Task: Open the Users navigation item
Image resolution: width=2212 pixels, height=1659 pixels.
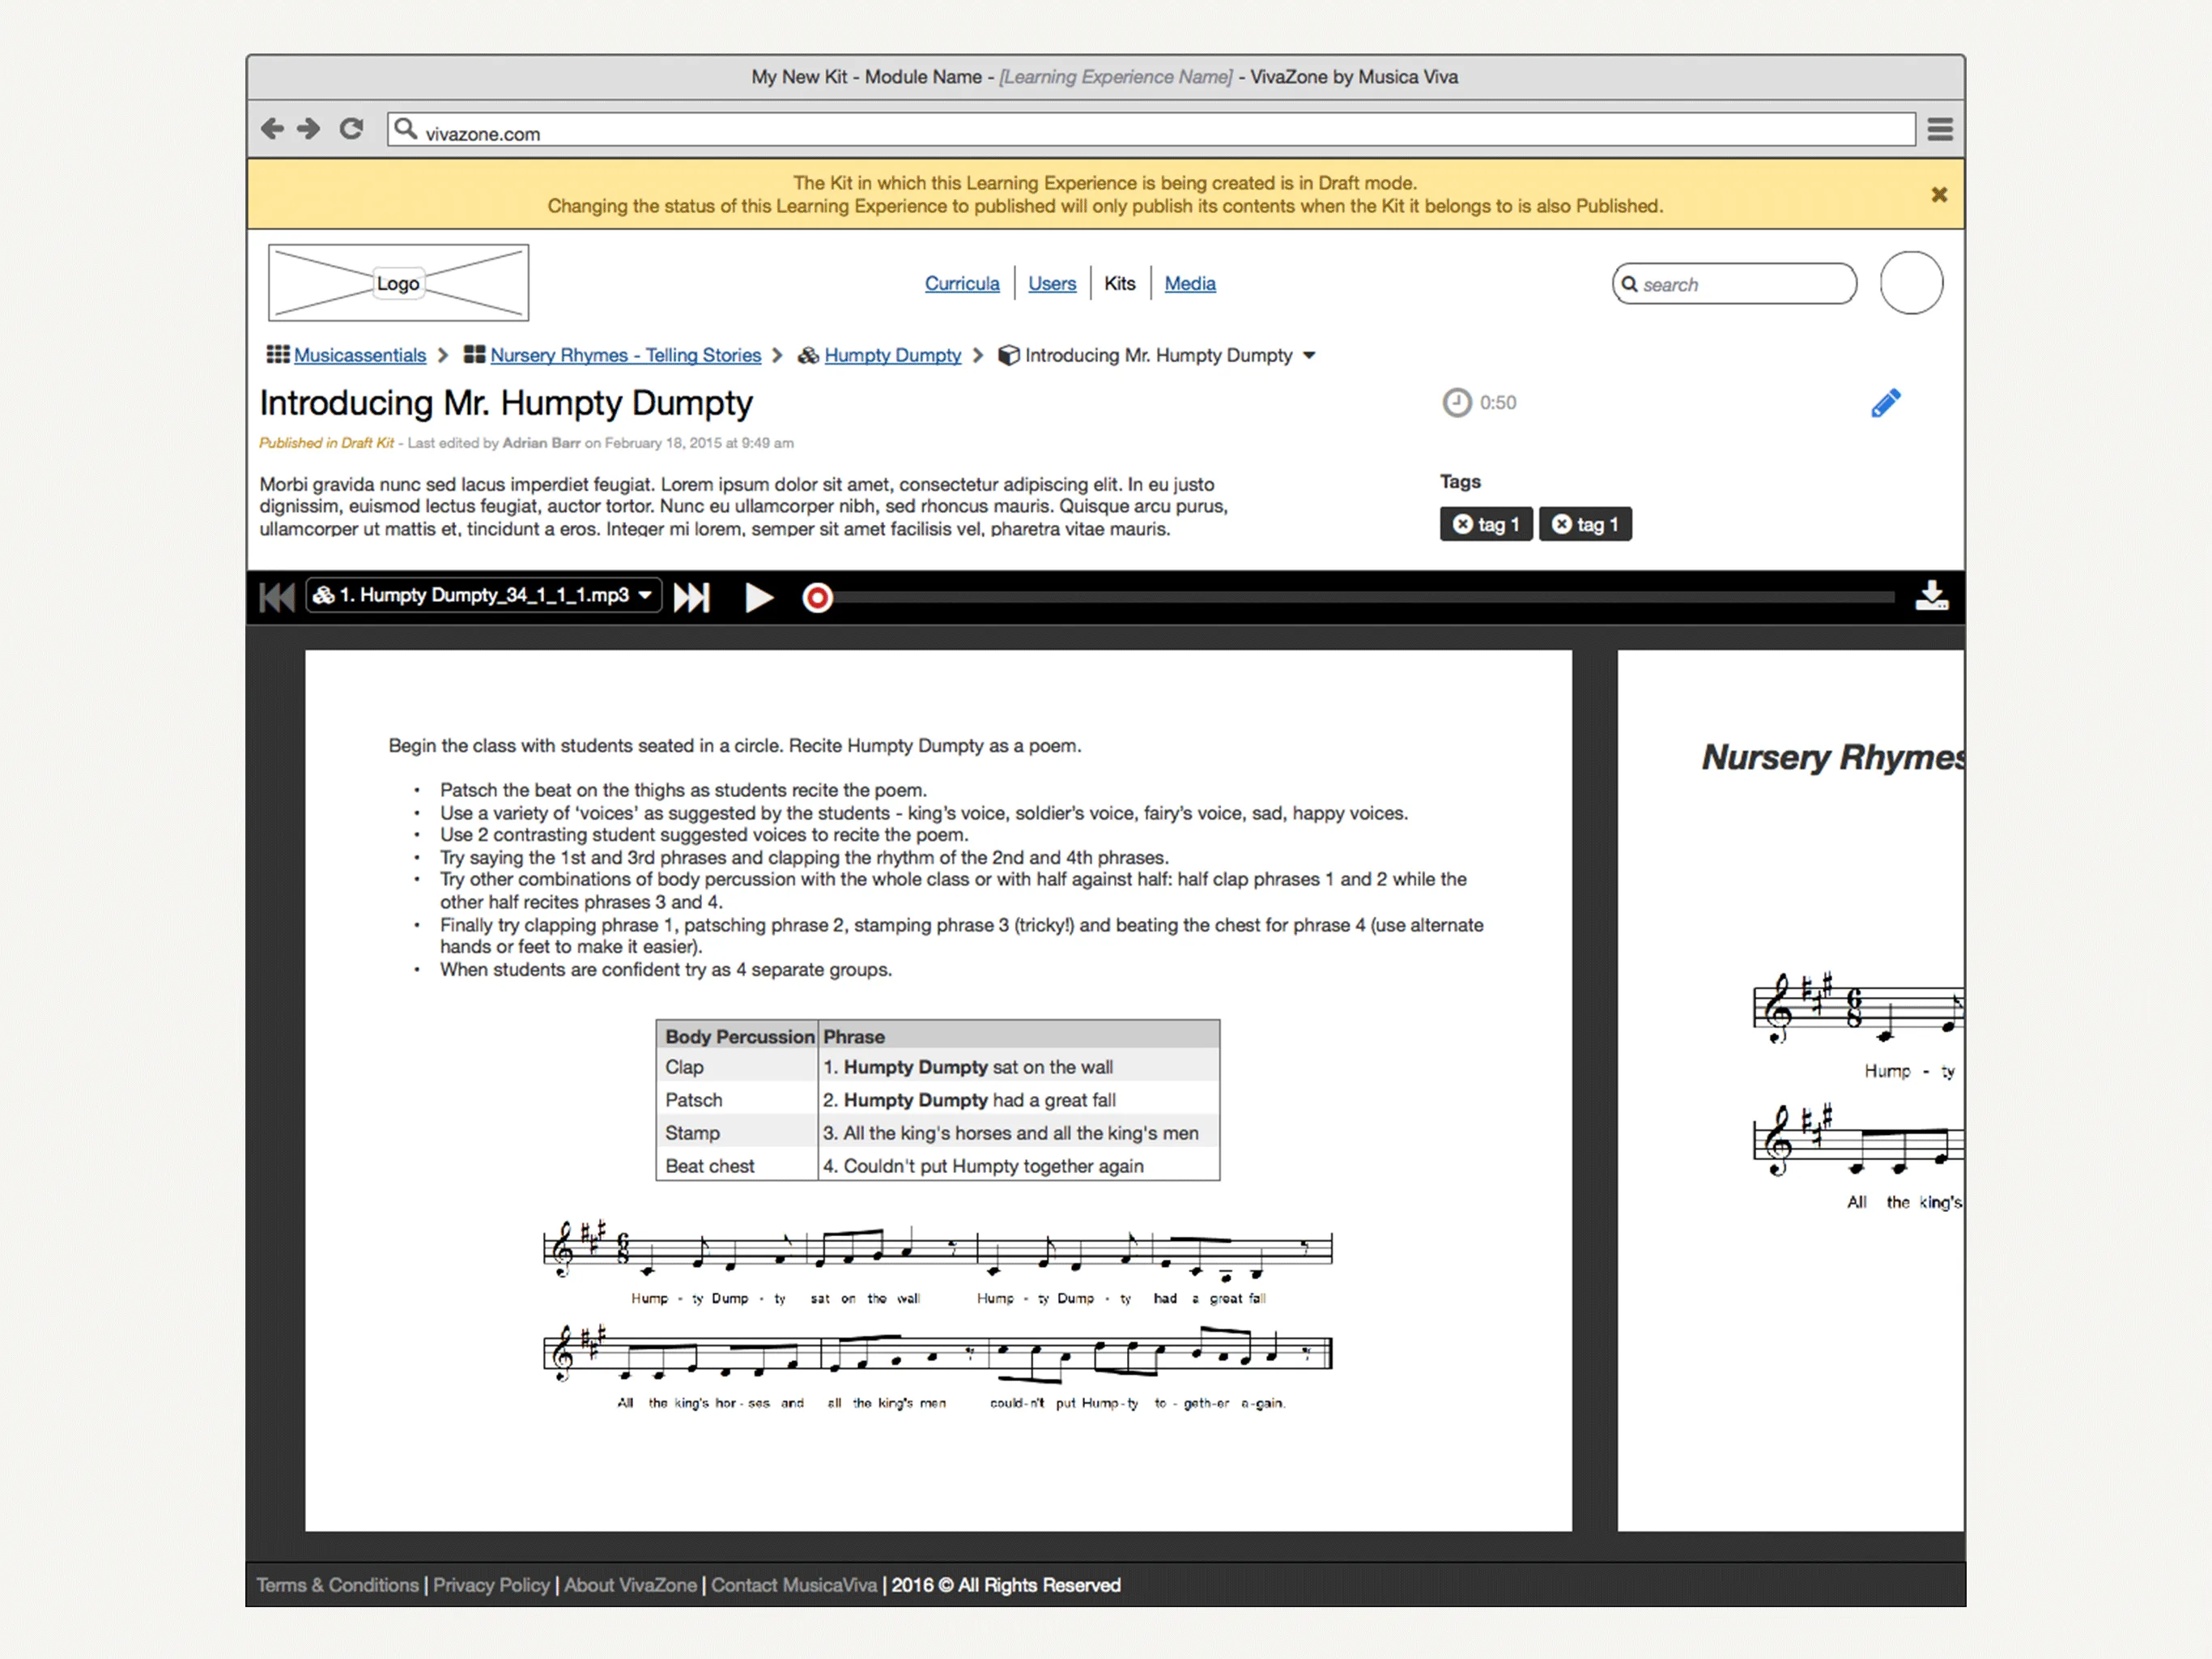Action: tap(1051, 284)
